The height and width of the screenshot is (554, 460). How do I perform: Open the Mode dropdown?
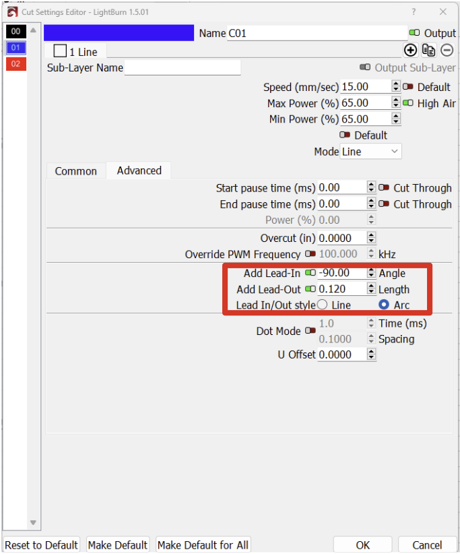pyautogui.click(x=370, y=151)
